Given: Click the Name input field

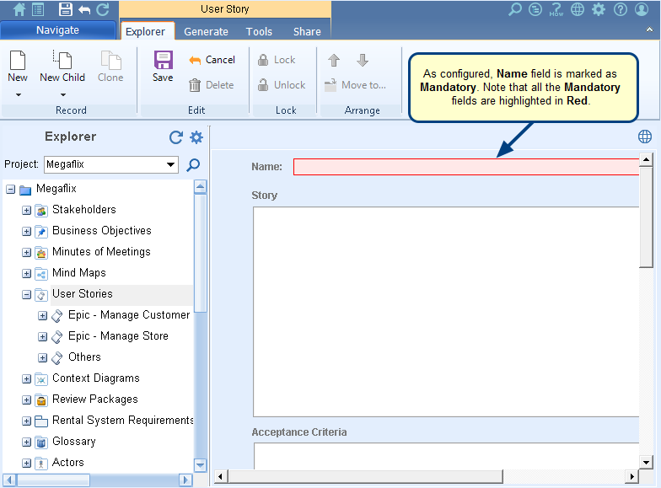Looking at the screenshot, I should (x=466, y=167).
